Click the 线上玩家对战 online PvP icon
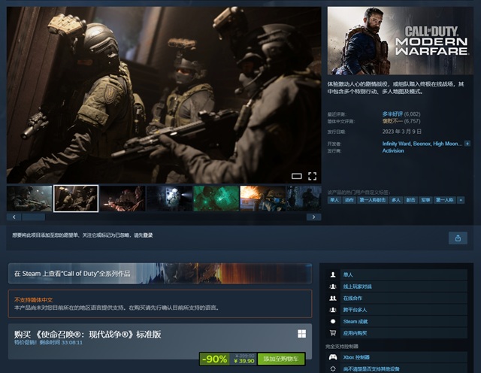Viewport: 481px width, 373px height. (333, 287)
